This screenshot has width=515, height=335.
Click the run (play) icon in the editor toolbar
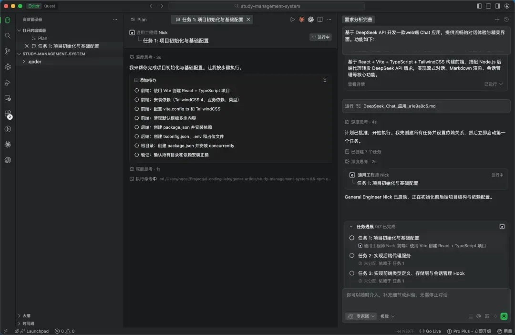pyautogui.click(x=292, y=20)
